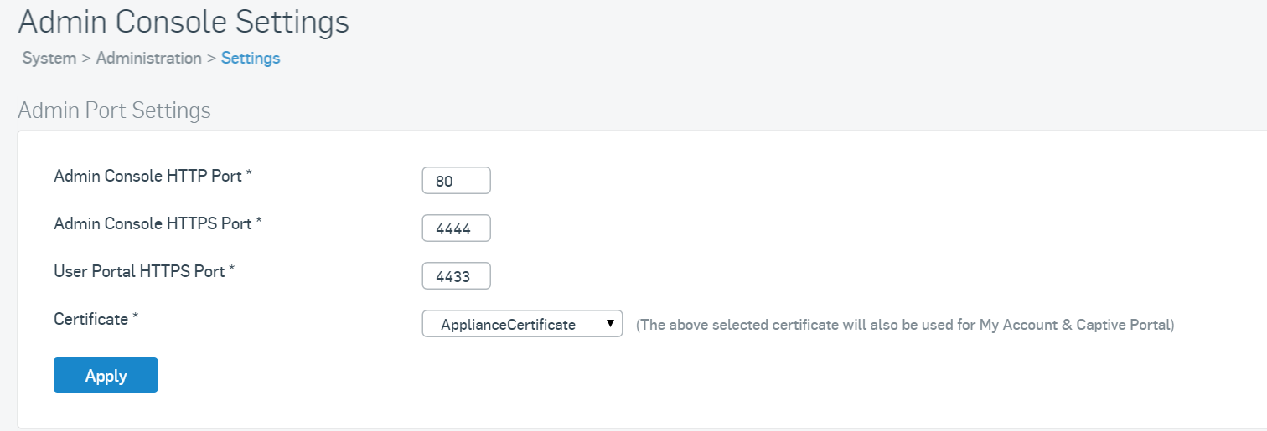Screen dimensions: 1267x431
Task: Click the User Portal HTTPS Port label
Action: pos(139,272)
